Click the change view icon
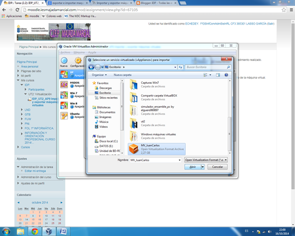 (x=206, y=75)
